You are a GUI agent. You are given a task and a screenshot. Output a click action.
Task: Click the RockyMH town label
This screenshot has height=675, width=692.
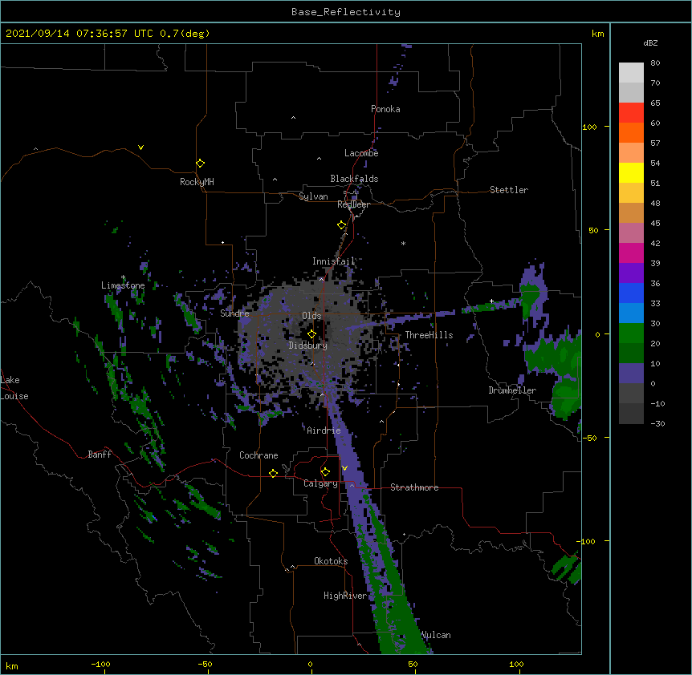click(197, 182)
